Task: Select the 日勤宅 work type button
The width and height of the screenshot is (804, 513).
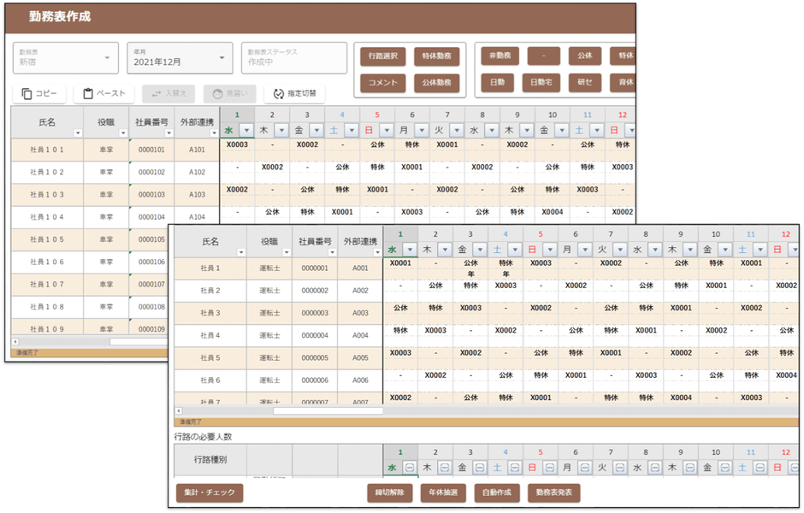Action: tap(541, 83)
